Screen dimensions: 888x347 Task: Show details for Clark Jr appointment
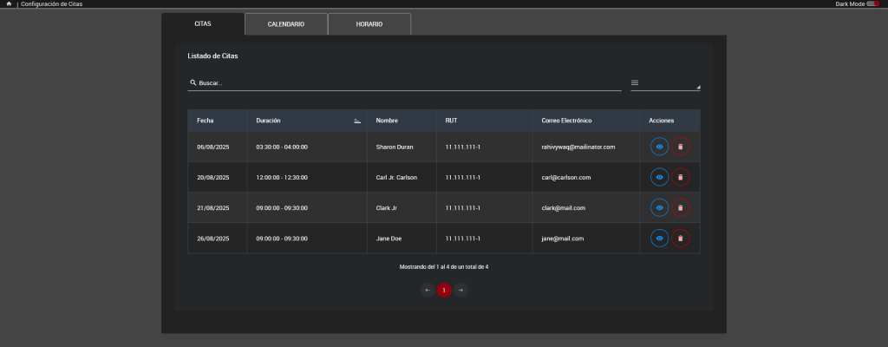(x=659, y=208)
